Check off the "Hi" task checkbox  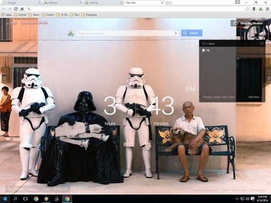(x=203, y=50)
